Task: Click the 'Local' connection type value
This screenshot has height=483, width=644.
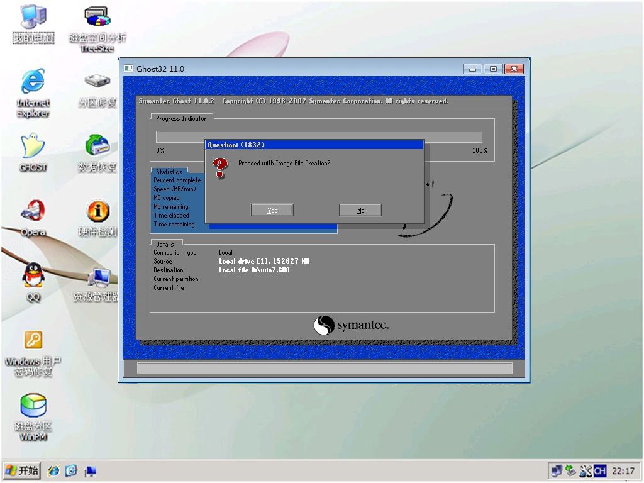Action: tap(226, 253)
